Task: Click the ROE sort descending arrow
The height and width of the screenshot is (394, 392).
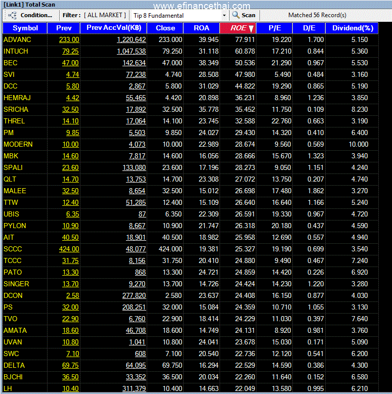Action: point(251,28)
